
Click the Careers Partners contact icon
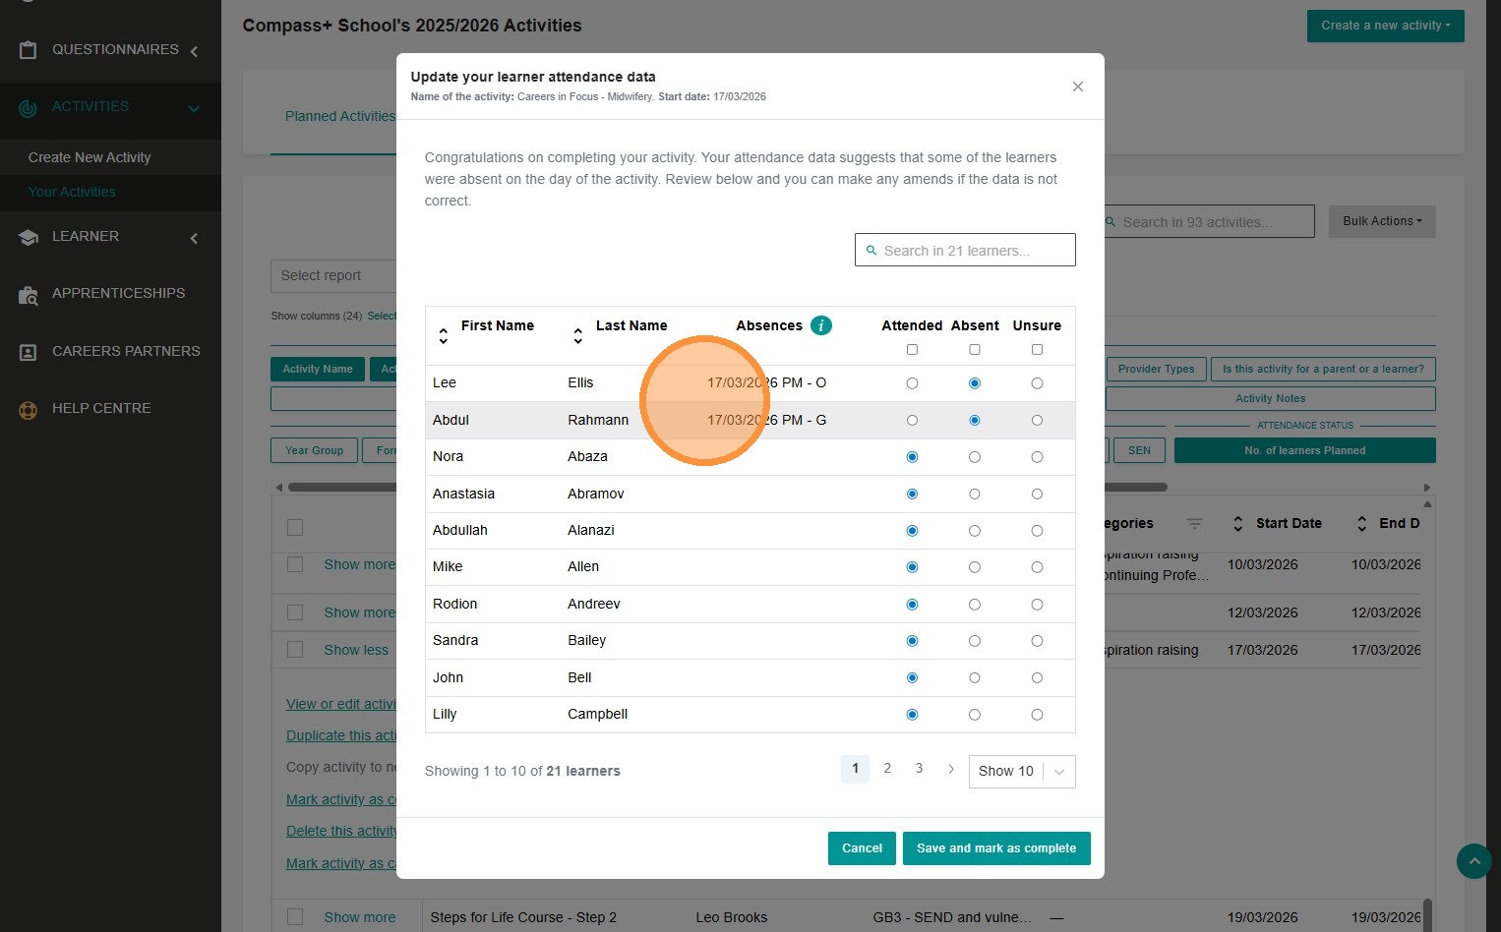tap(28, 352)
